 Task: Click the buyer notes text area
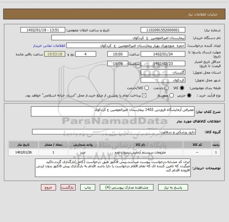(x=113, y=168)
